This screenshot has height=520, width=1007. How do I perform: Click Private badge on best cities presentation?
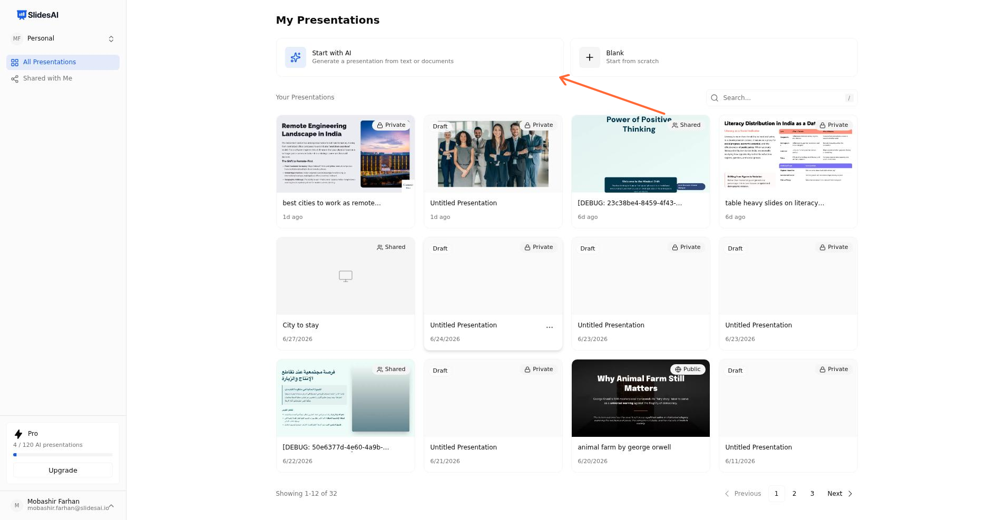pos(391,125)
